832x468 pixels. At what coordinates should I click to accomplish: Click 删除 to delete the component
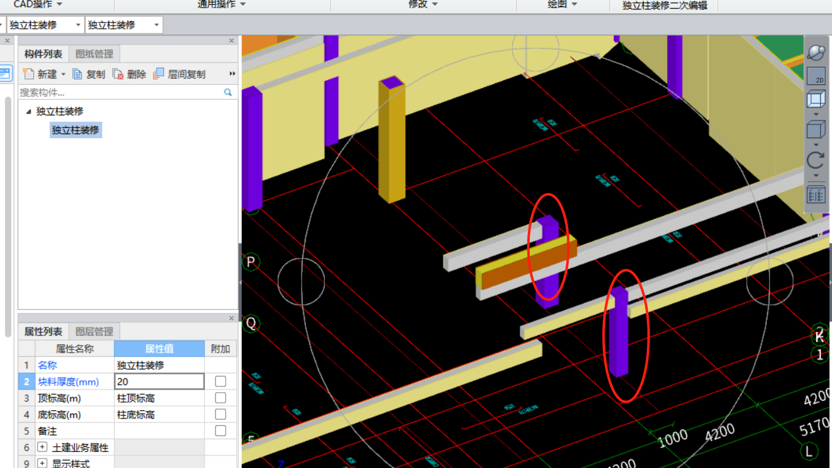(129, 74)
